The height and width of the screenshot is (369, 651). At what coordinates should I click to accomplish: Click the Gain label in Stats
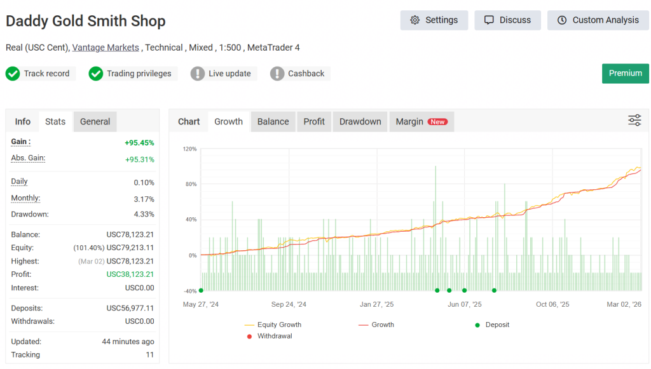(x=21, y=142)
